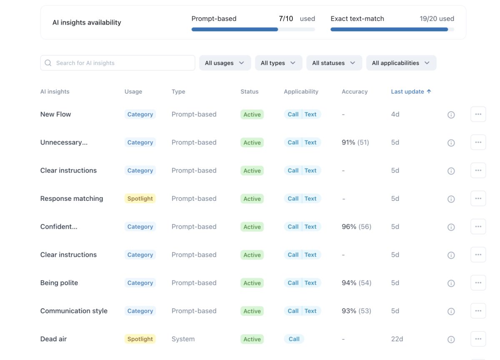The image size is (500, 360).
Task: Open more options for Communication style
Action: [x=478, y=311]
